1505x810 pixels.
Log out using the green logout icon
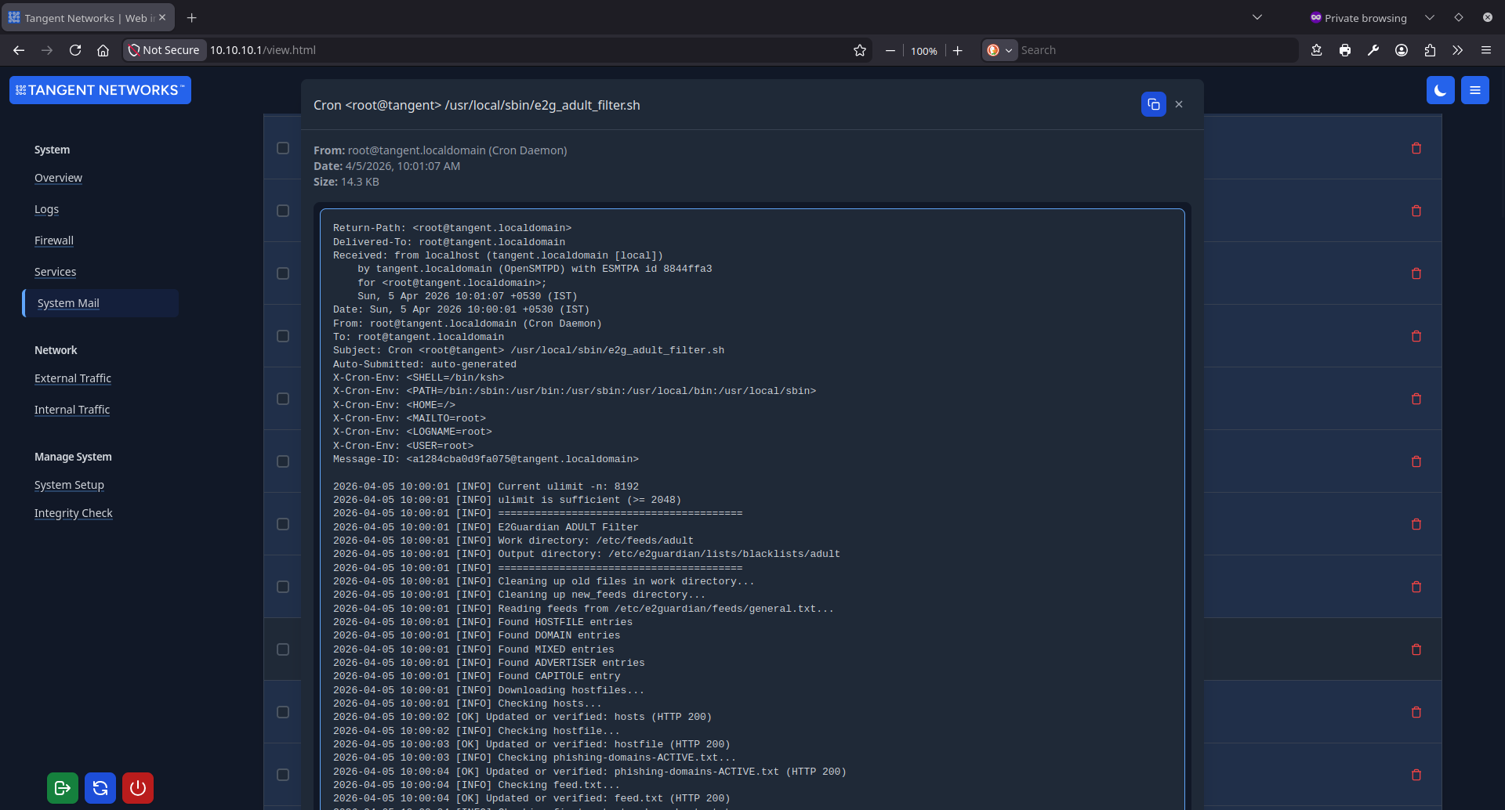62,788
